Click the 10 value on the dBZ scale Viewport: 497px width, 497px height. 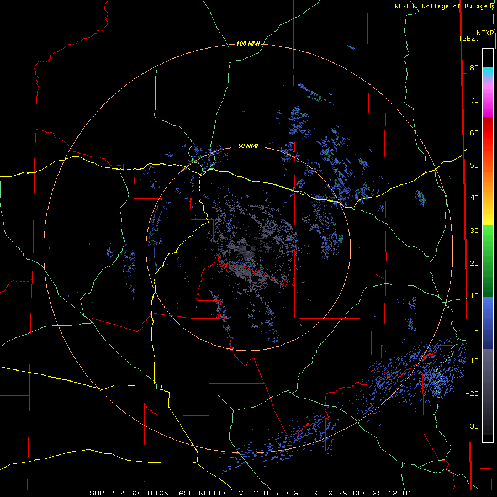tap(474, 296)
